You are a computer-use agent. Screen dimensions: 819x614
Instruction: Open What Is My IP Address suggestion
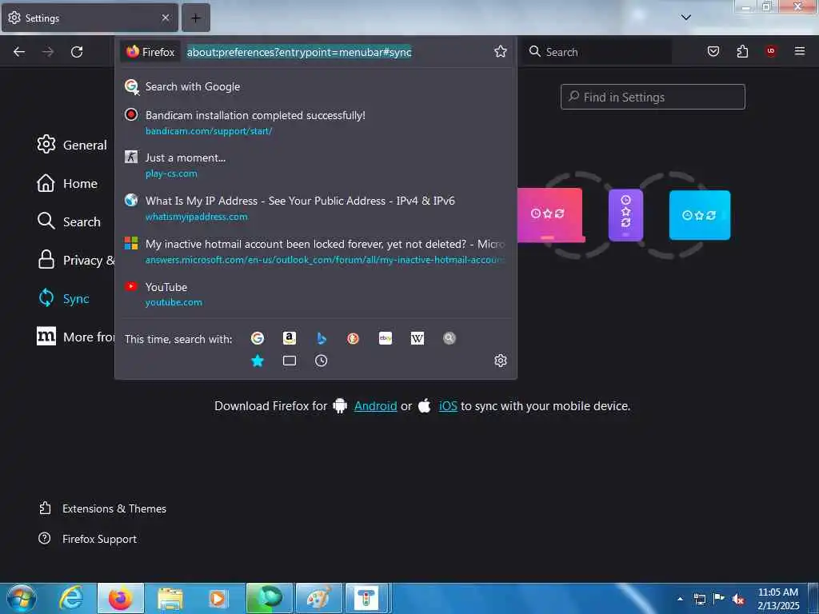pyautogui.click(x=315, y=209)
